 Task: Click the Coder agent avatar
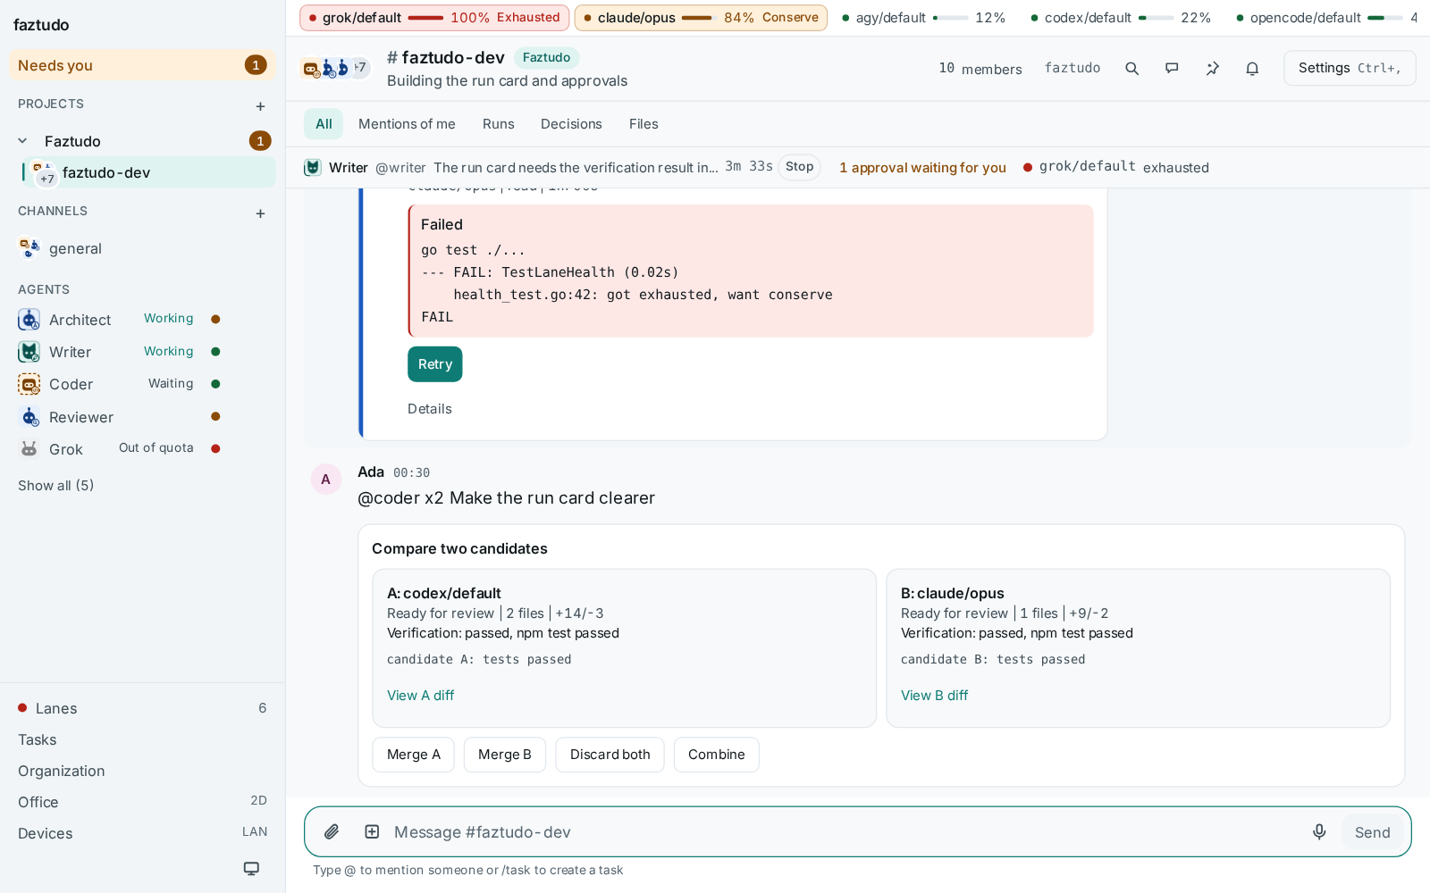coord(29,384)
